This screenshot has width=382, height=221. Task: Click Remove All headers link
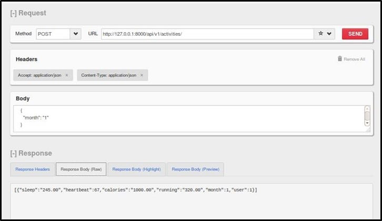[x=354, y=59]
